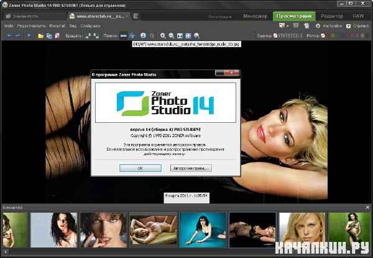This screenshot has height=258, width=373.
Task: Toggle the filmstrip panel icon after Панели
Action: [124, 36]
